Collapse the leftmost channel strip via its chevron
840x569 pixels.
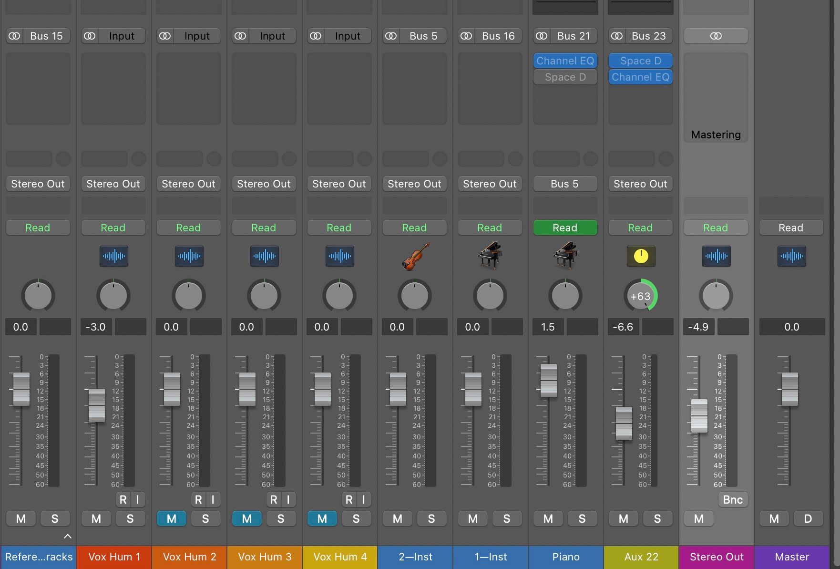pos(68,536)
